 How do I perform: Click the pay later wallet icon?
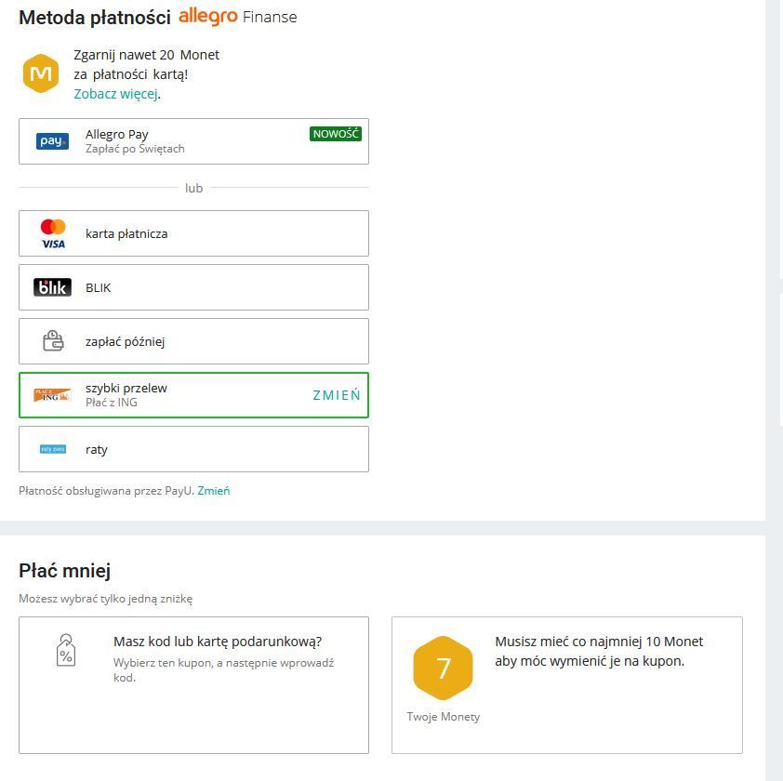(x=53, y=341)
